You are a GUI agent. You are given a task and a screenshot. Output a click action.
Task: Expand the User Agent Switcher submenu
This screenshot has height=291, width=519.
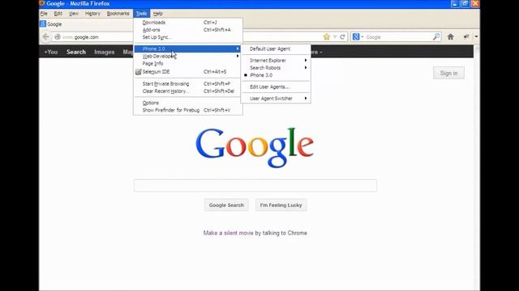coord(276,99)
